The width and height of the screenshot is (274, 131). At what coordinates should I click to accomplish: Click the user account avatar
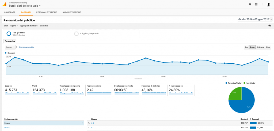268,4
